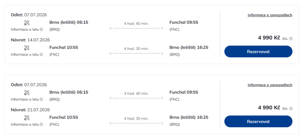Image resolution: width=308 pixels, height=139 pixels.
Task: Select the 'Návrat: 21.07.2026' date label
Action: pos(30,110)
